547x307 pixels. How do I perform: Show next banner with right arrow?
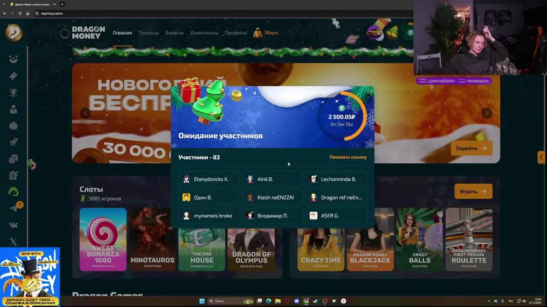pos(487,113)
